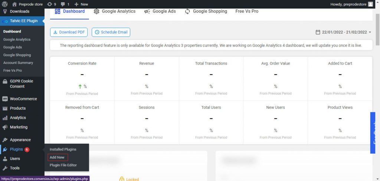Click the Google Shopping sync icon
The image size is (380, 181).
[x=187, y=11]
